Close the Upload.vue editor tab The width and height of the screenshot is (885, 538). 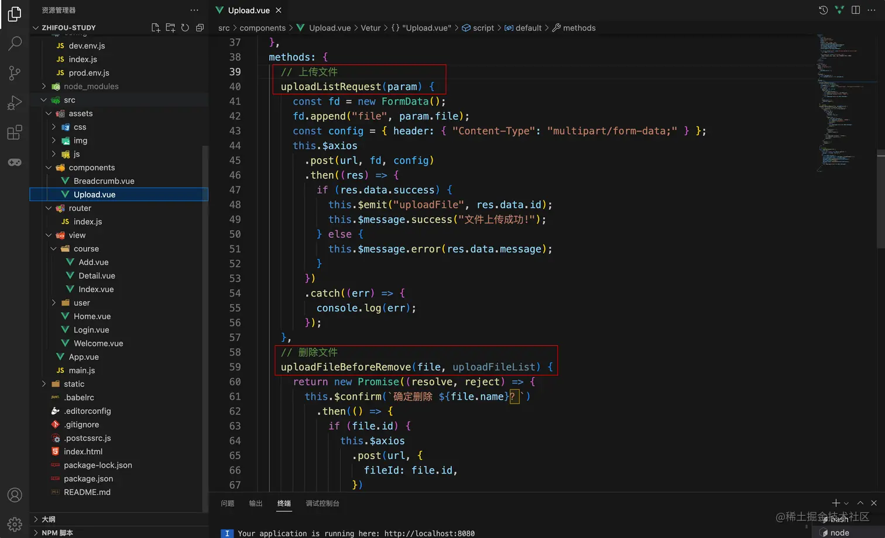(279, 10)
